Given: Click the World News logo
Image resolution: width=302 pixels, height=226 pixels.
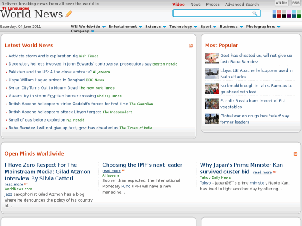Looking at the screenshot, I should click(x=32, y=14).
